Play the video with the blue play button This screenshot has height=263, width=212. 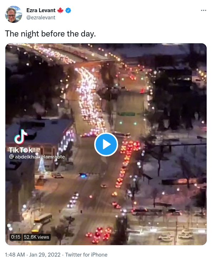pyautogui.click(x=106, y=144)
